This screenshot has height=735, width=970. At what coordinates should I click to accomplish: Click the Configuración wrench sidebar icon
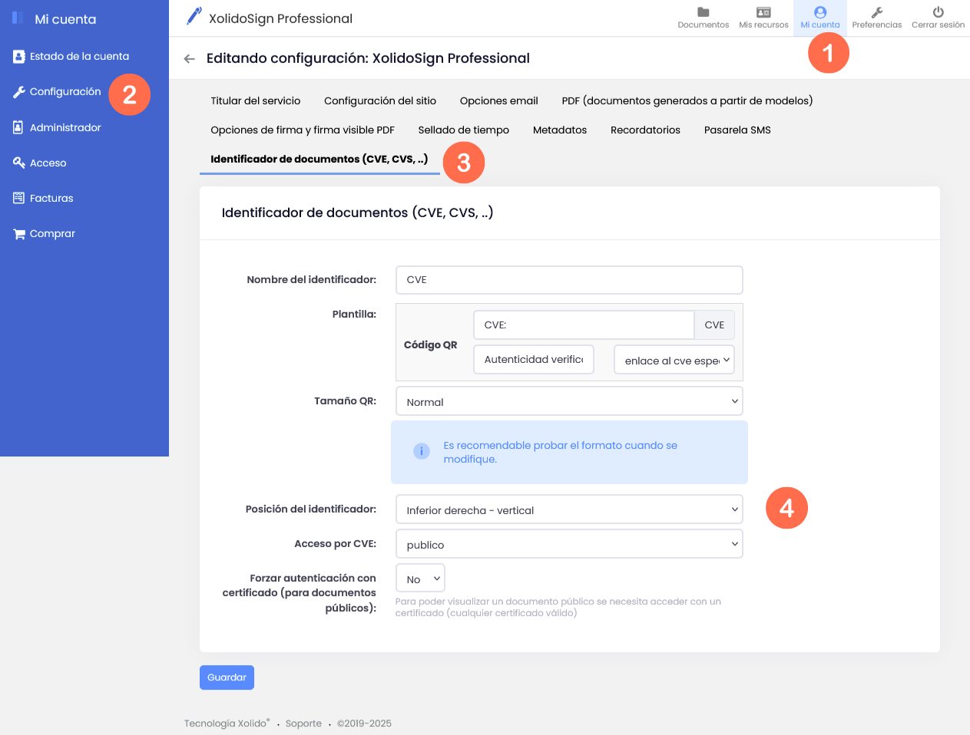click(19, 92)
